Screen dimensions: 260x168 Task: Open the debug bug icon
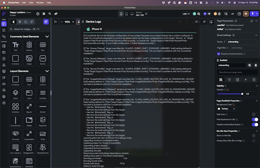pyautogui.click(x=219, y=14)
